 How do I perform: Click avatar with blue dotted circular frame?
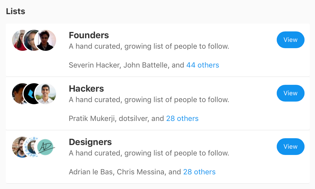[30, 147]
